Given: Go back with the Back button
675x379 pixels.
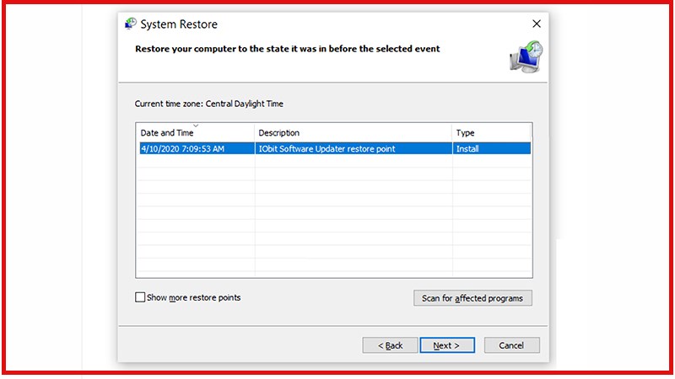Looking at the screenshot, I should point(390,345).
